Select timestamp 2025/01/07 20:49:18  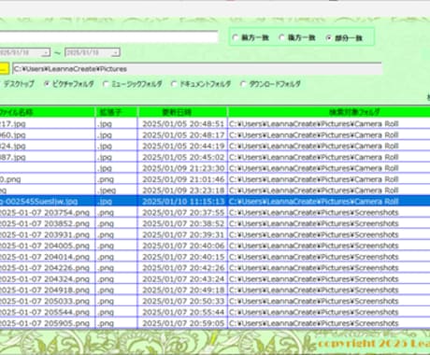pos(183,291)
